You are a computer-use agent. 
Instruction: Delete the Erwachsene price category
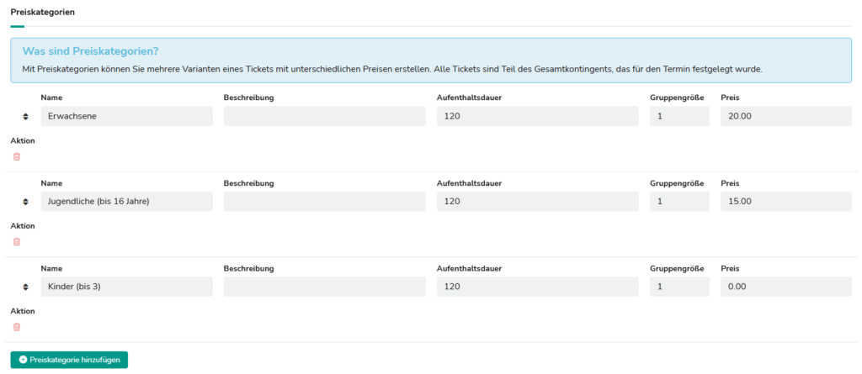16,156
